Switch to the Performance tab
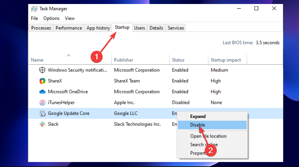The height and width of the screenshot is (167, 299). click(x=69, y=28)
